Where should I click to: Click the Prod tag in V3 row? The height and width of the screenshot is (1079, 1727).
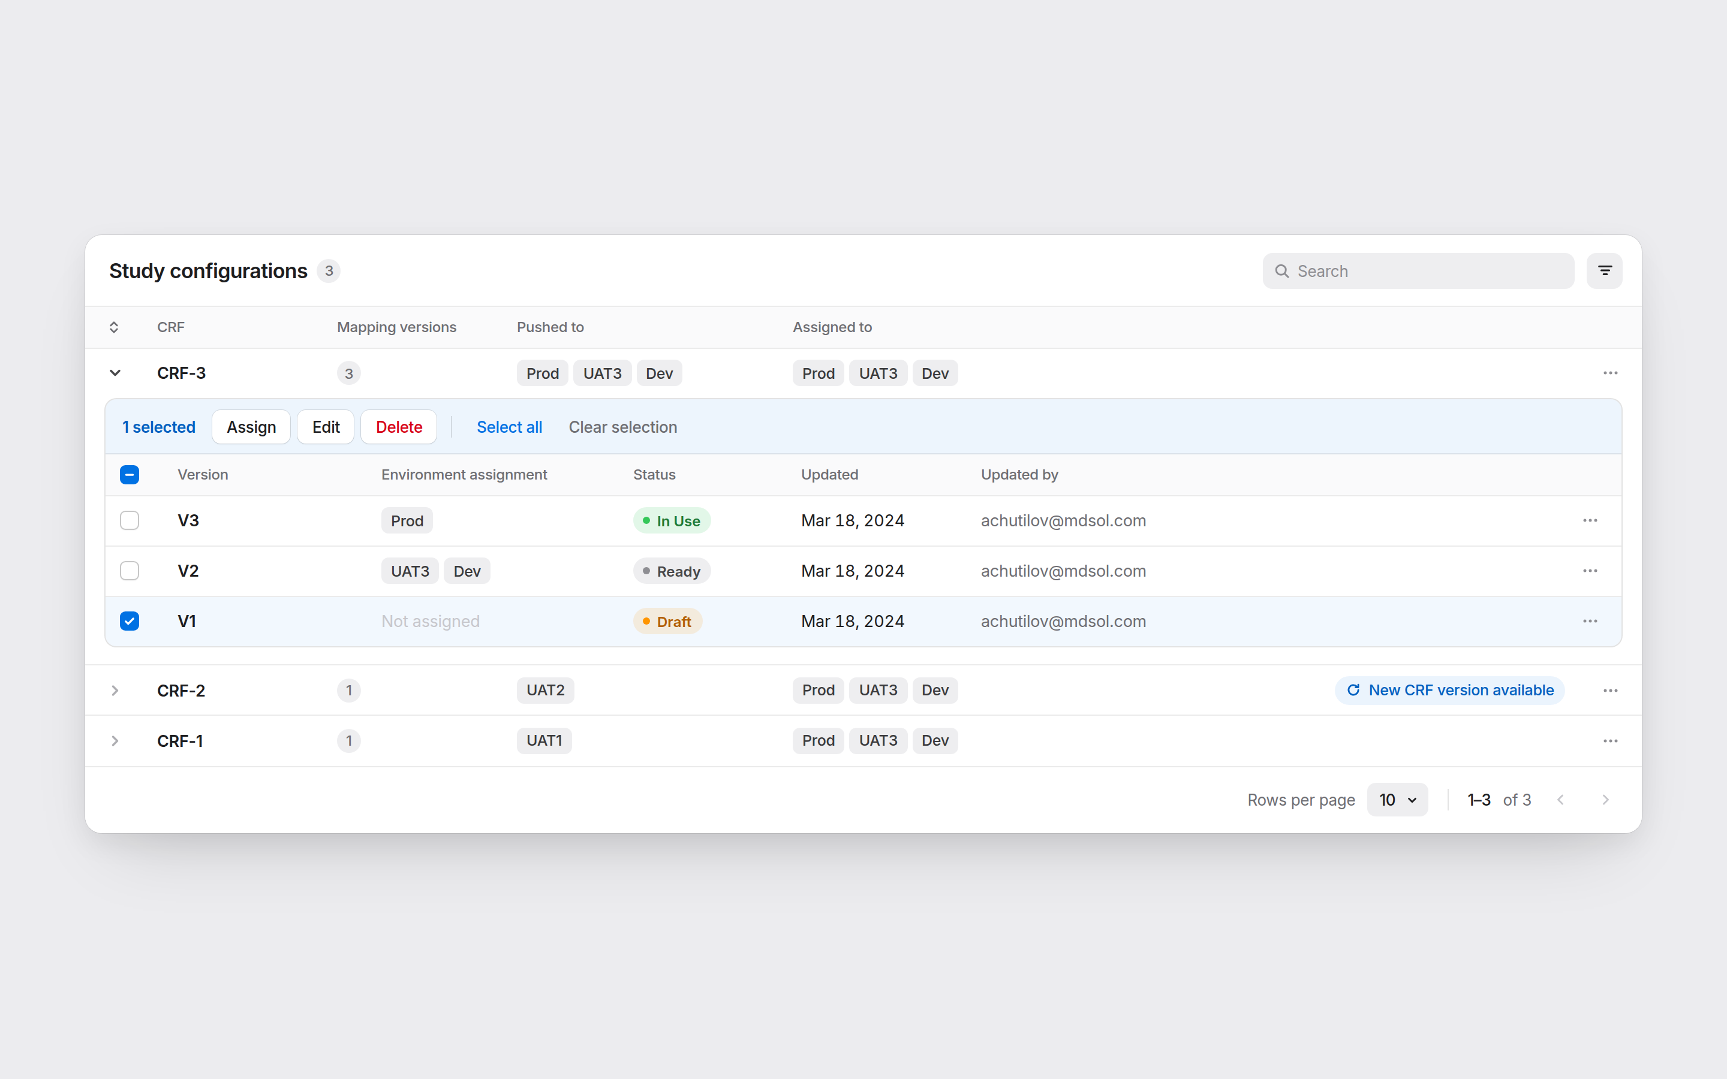[407, 521]
